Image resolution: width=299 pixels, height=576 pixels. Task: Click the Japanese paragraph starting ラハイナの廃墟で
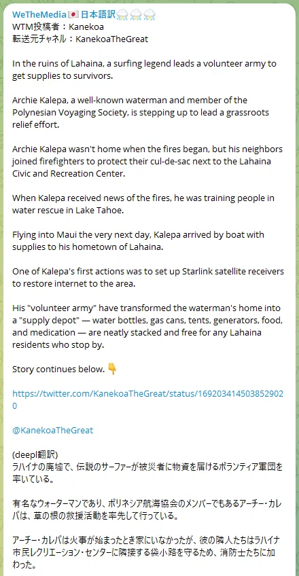click(x=147, y=473)
